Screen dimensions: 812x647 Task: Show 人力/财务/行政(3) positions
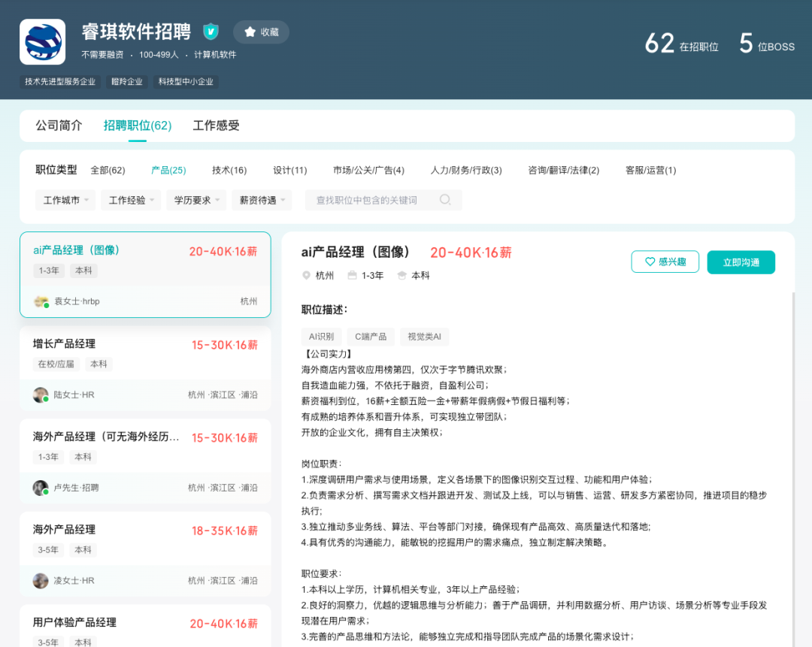(466, 171)
